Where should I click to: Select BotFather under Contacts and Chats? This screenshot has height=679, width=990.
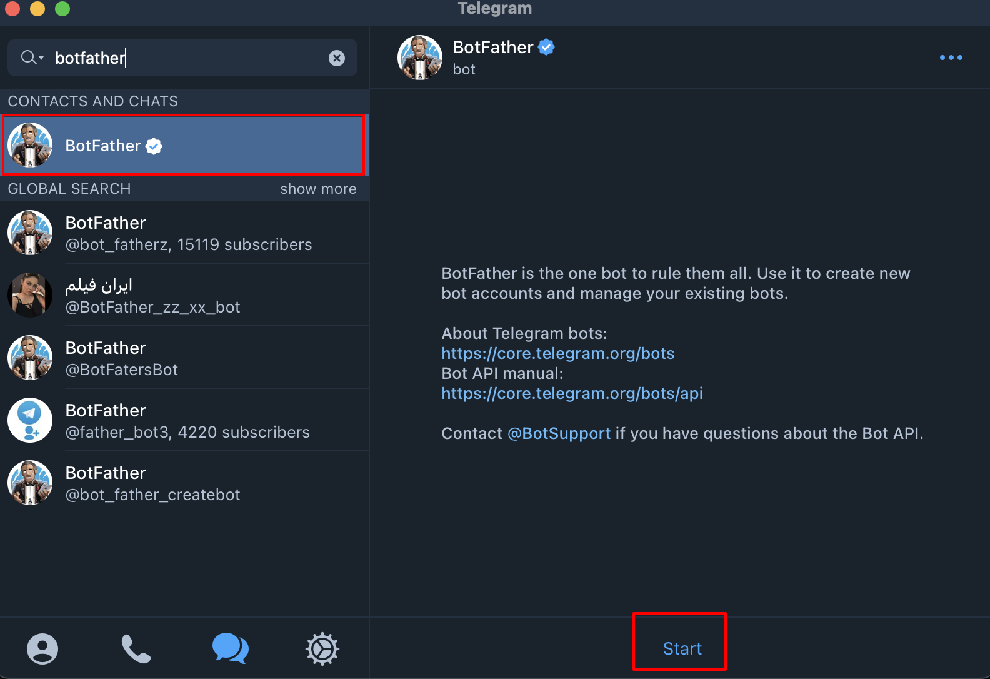tap(184, 145)
